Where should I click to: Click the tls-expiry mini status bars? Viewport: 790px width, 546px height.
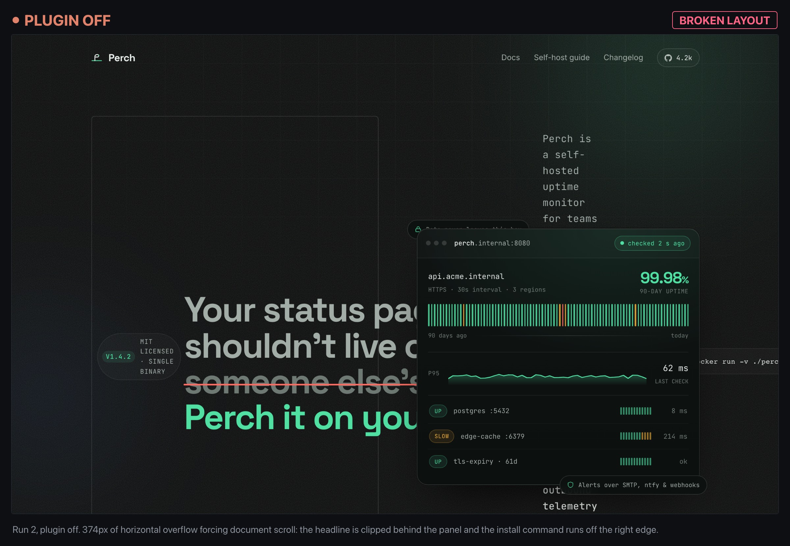(x=636, y=461)
